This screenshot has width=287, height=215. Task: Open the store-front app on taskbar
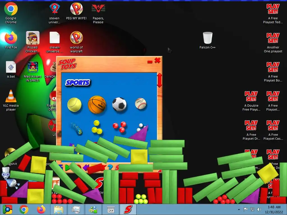[x=110, y=209]
